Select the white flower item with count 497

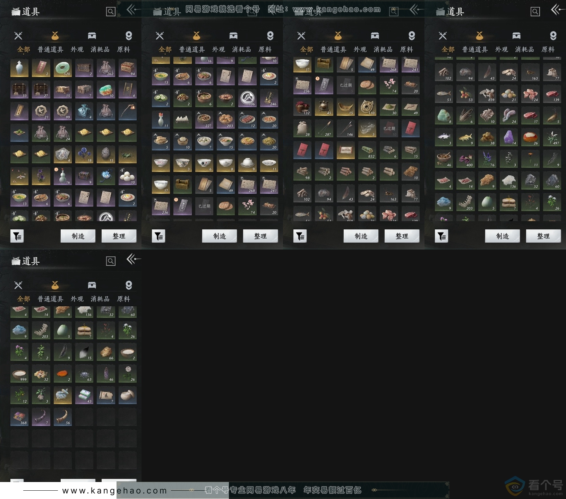[552, 137]
